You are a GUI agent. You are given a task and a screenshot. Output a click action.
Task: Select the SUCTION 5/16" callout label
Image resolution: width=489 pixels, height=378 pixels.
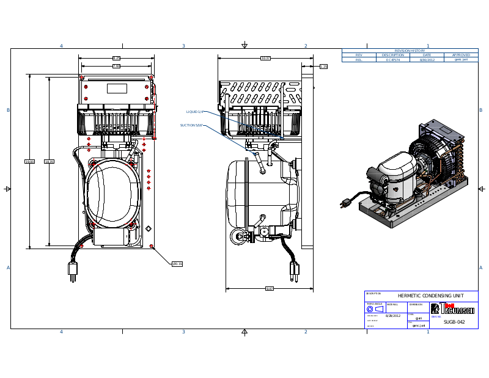pyautogui.click(x=191, y=125)
